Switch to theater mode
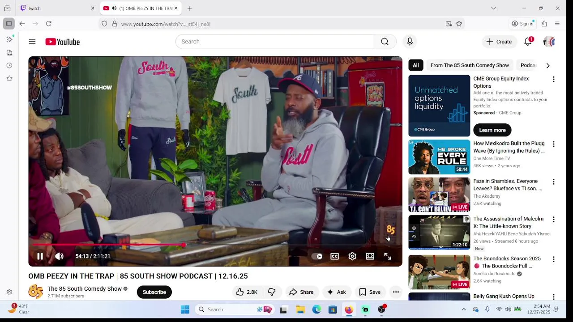Image resolution: width=573 pixels, height=322 pixels. 370,256
